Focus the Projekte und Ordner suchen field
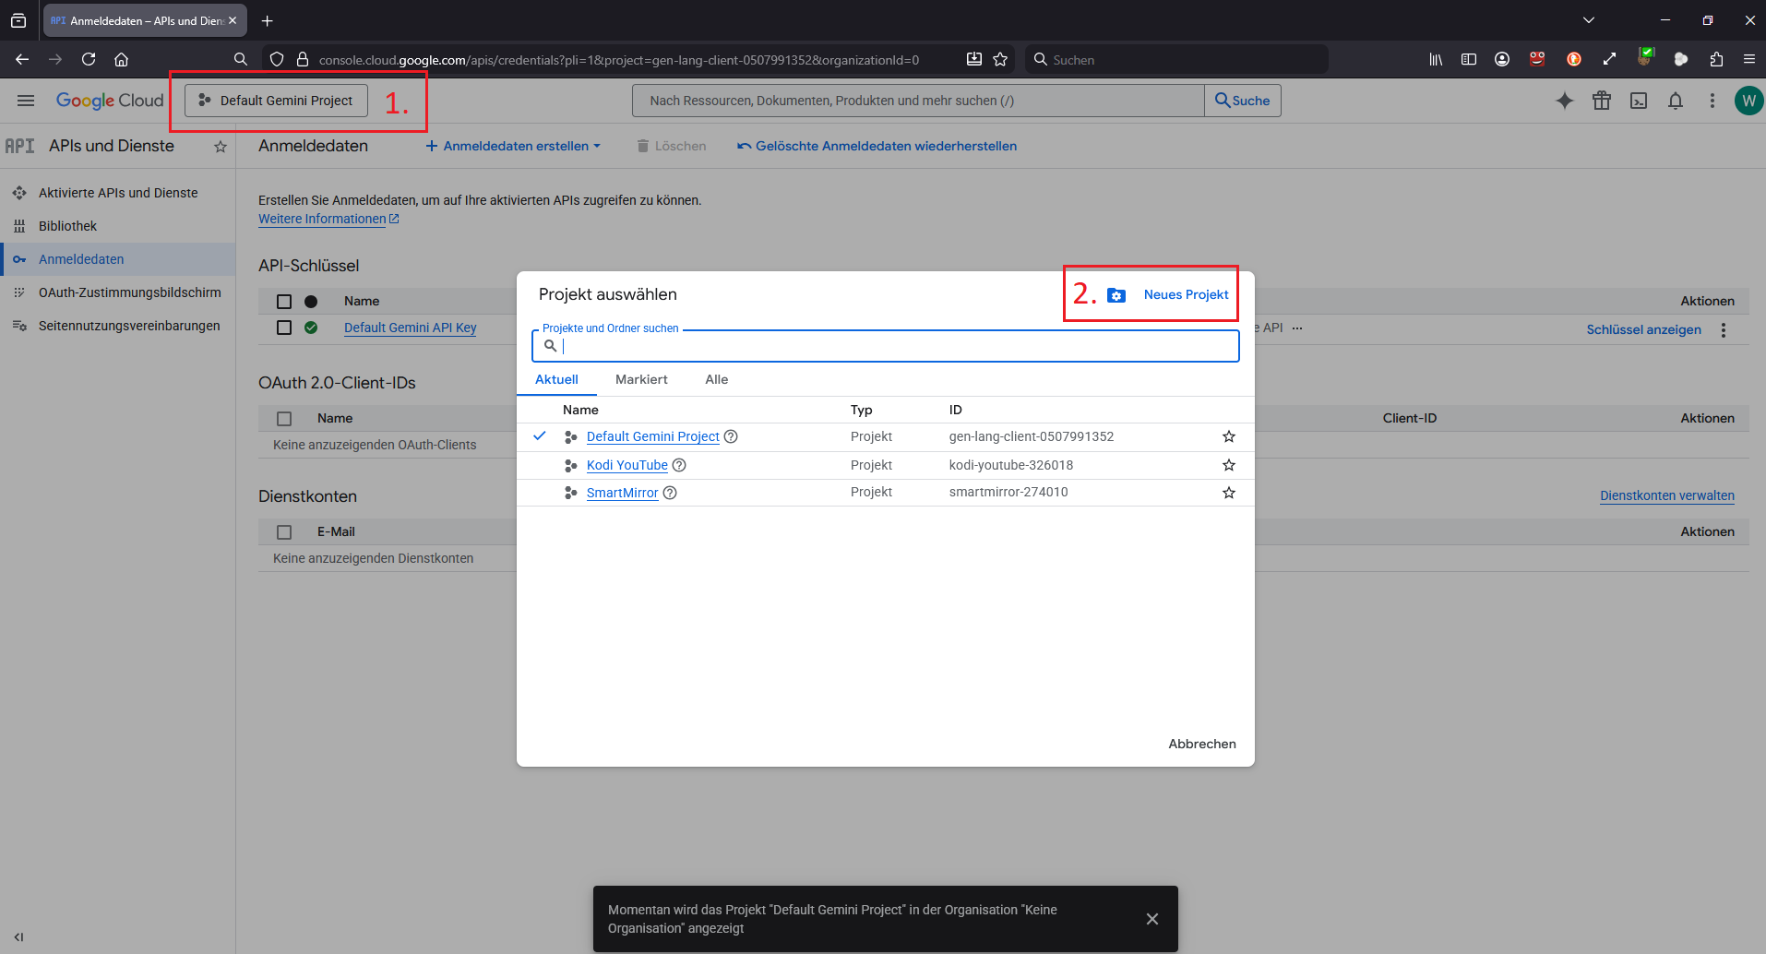The image size is (1766, 954). point(886,346)
